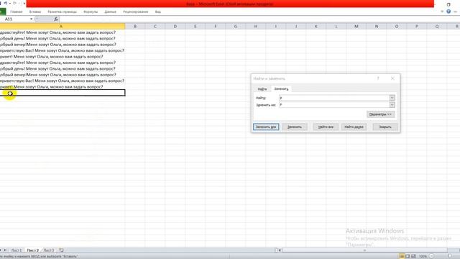Open the Вставка ribbon tab
This screenshot has width=460, height=259.
pos(35,12)
